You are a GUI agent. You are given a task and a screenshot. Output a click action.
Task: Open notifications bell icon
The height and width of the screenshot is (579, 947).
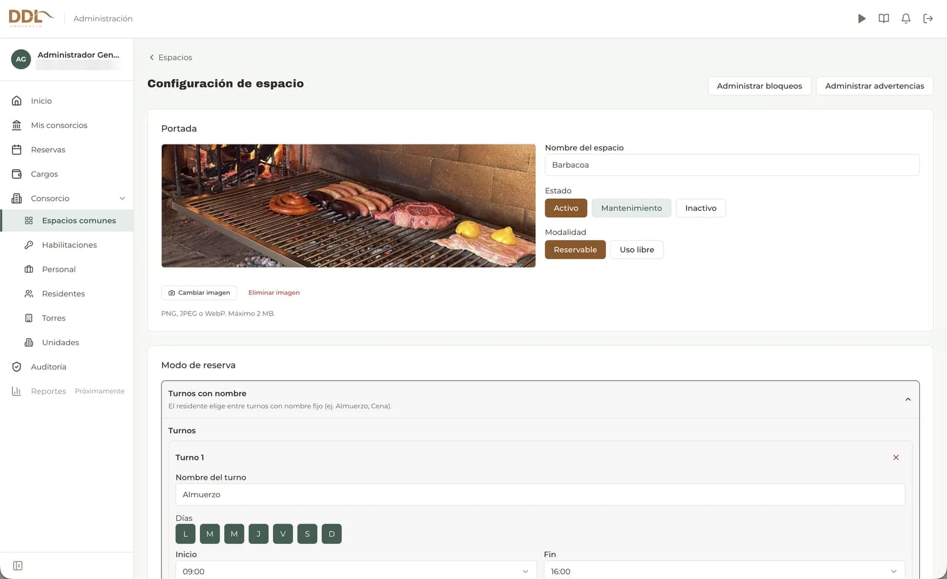click(906, 18)
